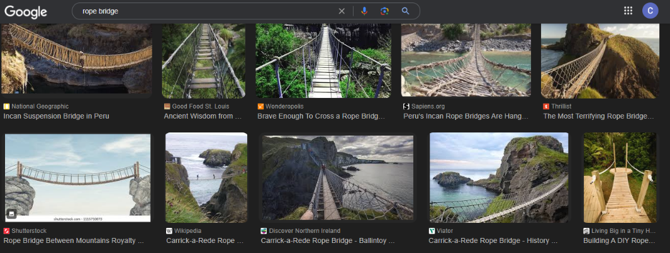This screenshot has height=253, width=670.
Task: Open Google Lens image search
Action: pyautogui.click(x=384, y=11)
